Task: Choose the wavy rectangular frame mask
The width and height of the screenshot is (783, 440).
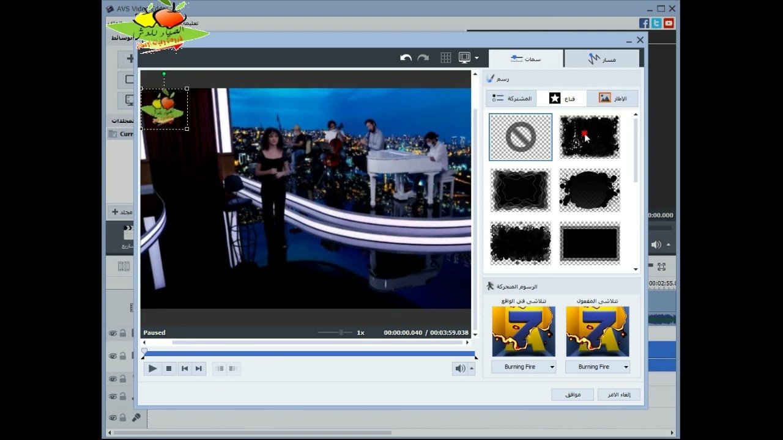Action: click(x=521, y=190)
